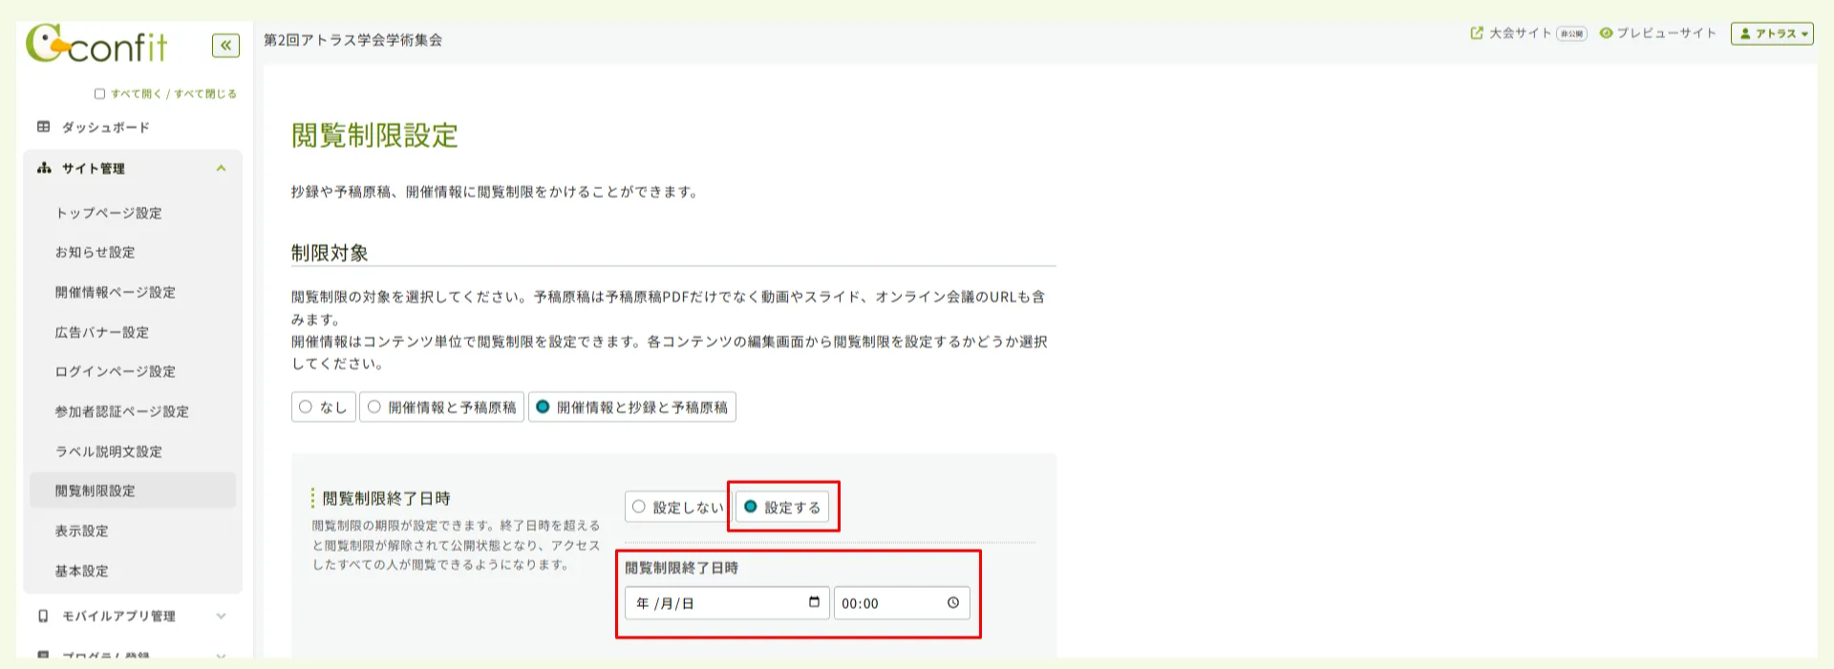Click the Confit logo
Screen dimensions: 1834x669
point(96,44)
